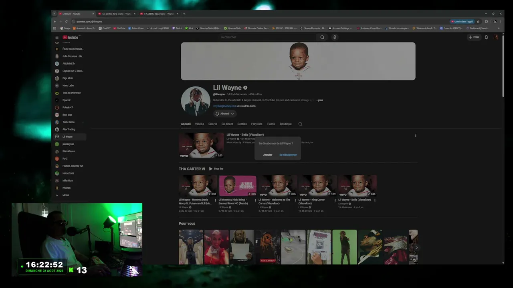Viewport: 513px width, 288px height.
Task: View site information icon in the address bar
Action: [73, 22]
